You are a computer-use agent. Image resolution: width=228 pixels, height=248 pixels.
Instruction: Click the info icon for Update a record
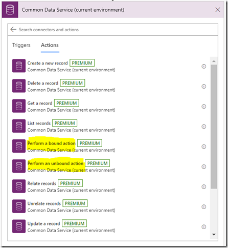204,227
